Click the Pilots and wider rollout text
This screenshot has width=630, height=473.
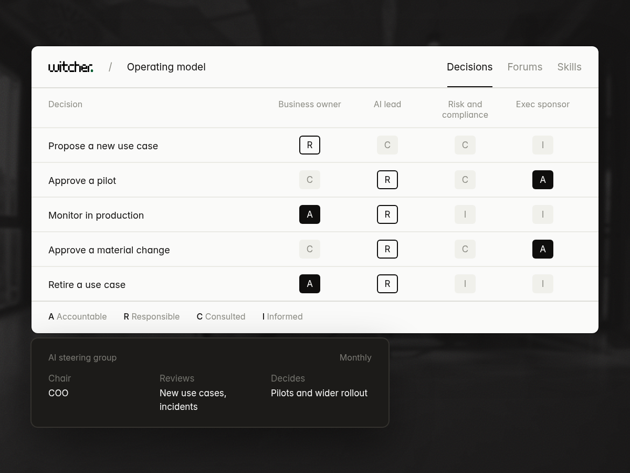pyautogui.click(x=319, y=393)
